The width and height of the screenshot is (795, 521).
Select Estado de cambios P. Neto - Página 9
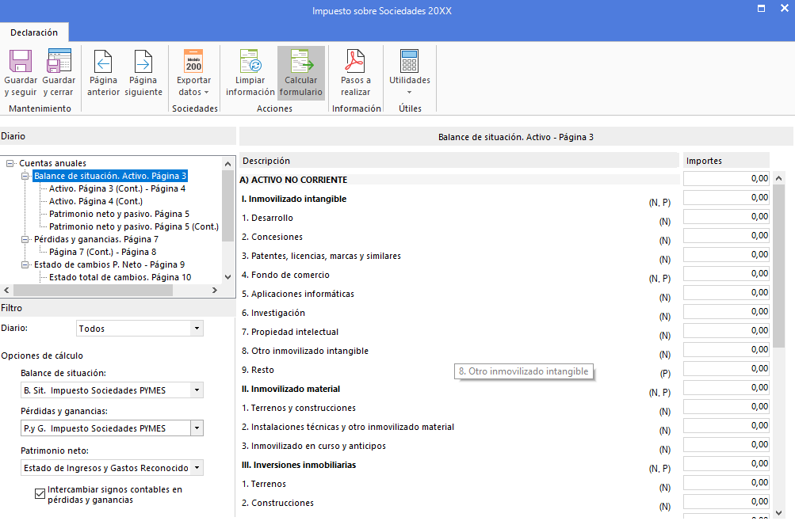109,264
